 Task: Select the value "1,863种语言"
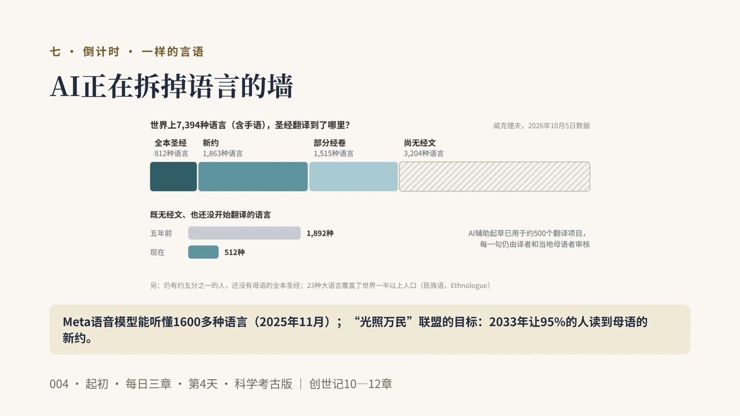tap(223, 154)
